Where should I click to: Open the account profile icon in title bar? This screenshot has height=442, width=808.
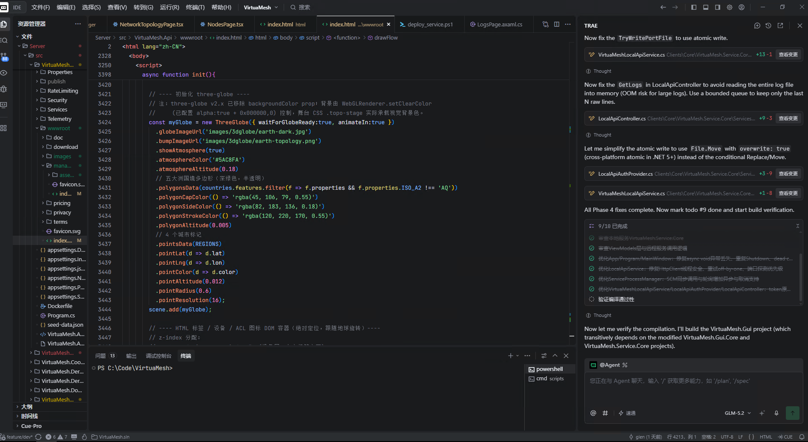[742, 7]
